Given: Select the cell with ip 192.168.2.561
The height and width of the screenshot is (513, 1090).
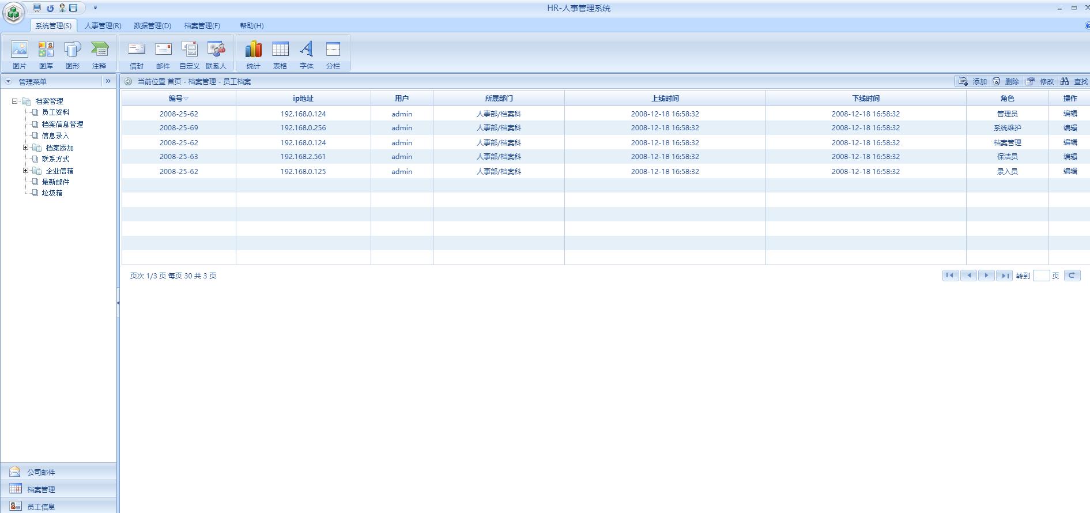Looking at the screenshot, I should click(303, 157).
